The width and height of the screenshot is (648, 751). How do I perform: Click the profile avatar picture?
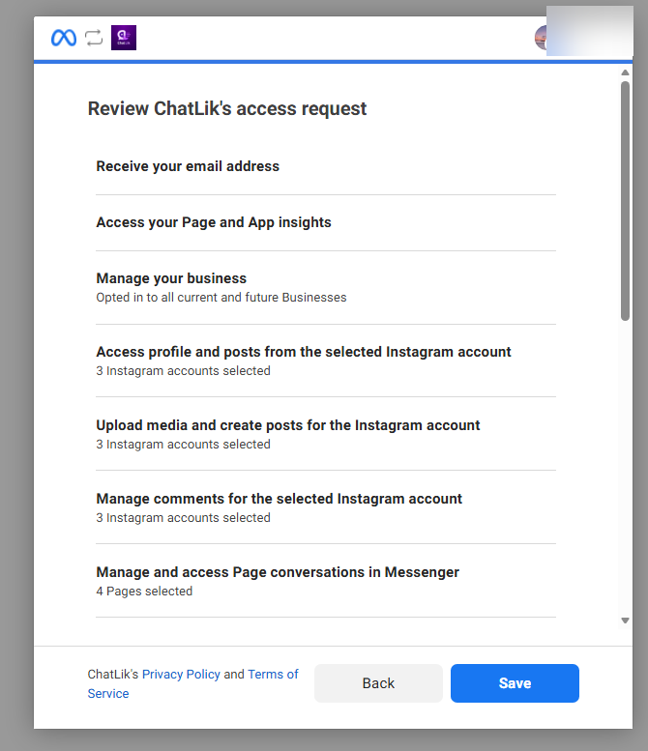(x=541, y=38)
